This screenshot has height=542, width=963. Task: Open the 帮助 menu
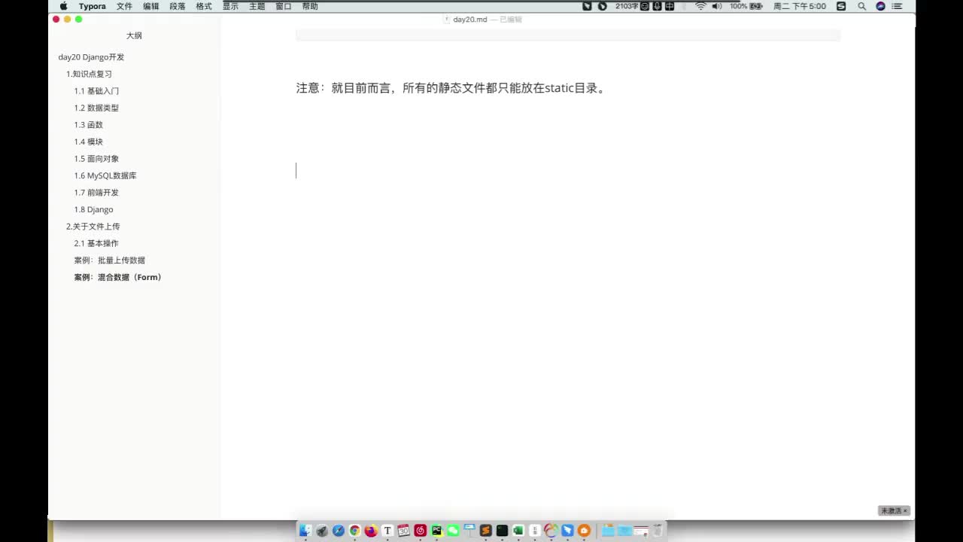point(310,6)
